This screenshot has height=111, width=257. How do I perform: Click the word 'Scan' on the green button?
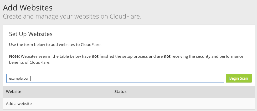[244, 78]
